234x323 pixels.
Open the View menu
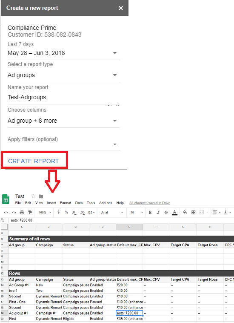(39, 203)
